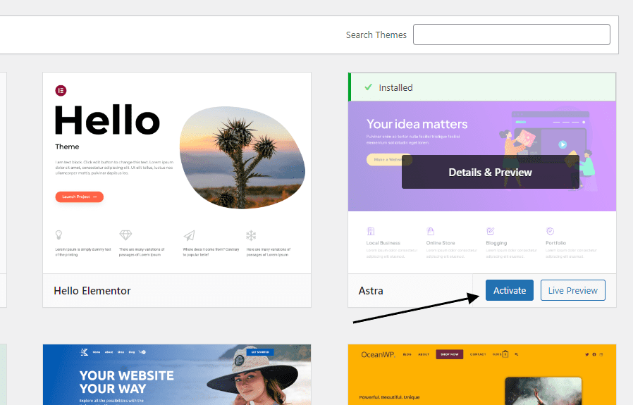Click the diamond icon in Hello preview

[x=125, y=235]
